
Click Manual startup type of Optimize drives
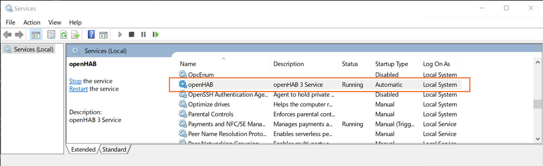pyautogui.click(x=385, y=104)
